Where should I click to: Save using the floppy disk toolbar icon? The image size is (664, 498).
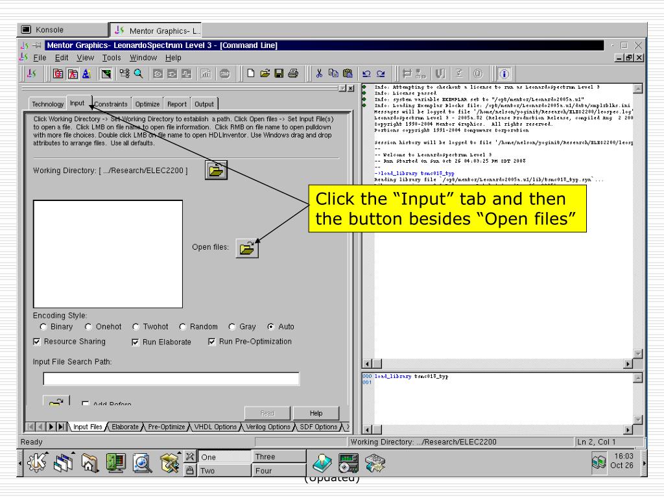pyautogui.click(x=279, y=74)
